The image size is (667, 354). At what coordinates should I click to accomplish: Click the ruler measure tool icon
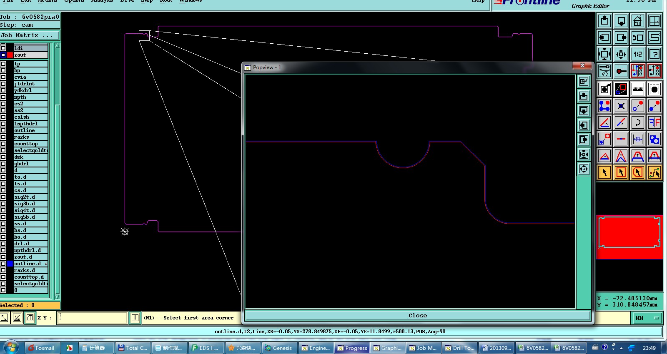point(638,89)
